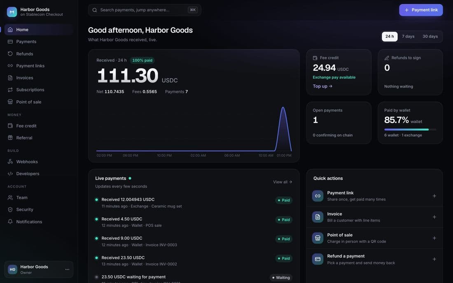This screenshot has width=453, height=283.
Task: Click the Payment link button at top
Action: click(420, 10)
